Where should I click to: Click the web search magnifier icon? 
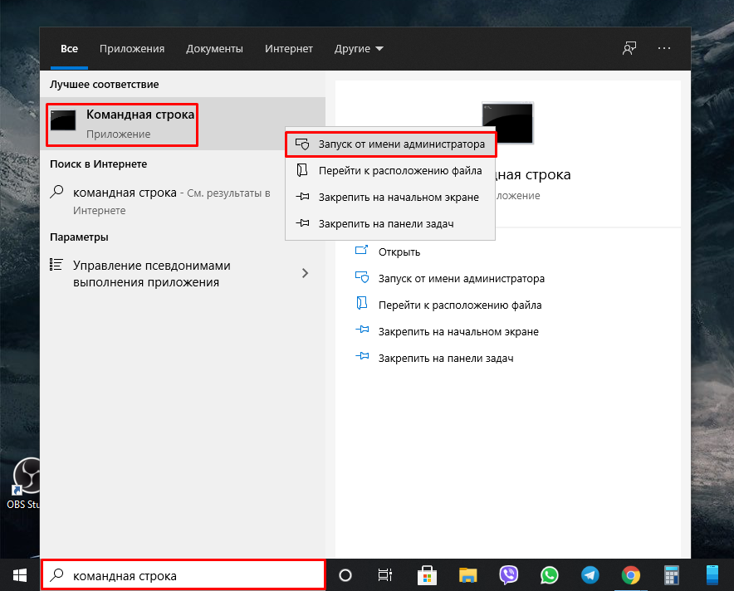point(56,192)
